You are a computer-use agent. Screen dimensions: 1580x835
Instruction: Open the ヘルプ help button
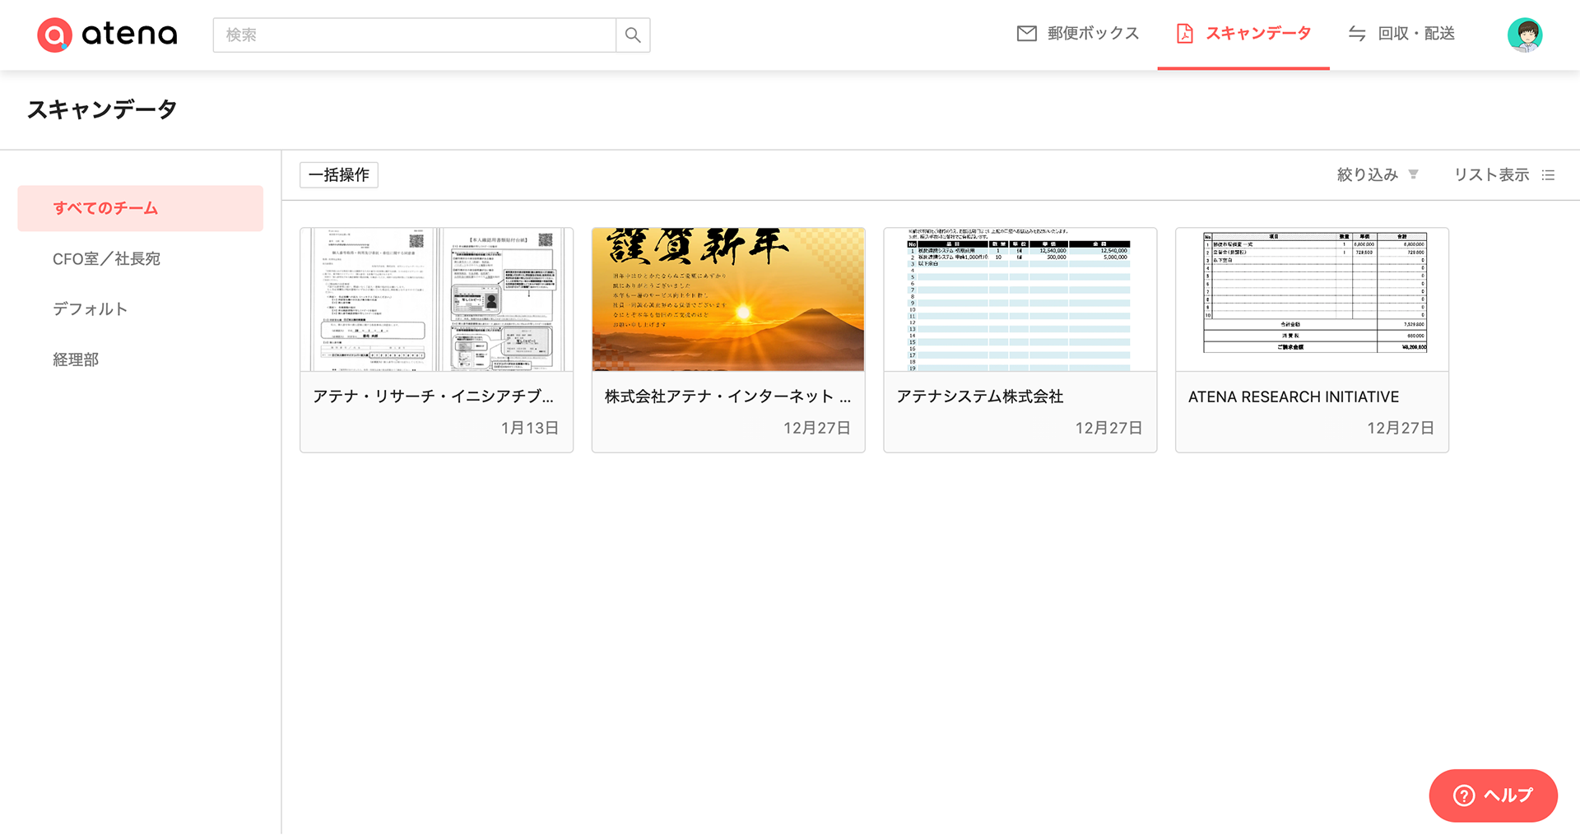point(1494,796)
